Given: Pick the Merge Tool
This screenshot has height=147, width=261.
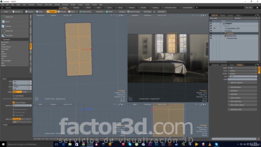Looking at the screenshot, I should point(15,31).
